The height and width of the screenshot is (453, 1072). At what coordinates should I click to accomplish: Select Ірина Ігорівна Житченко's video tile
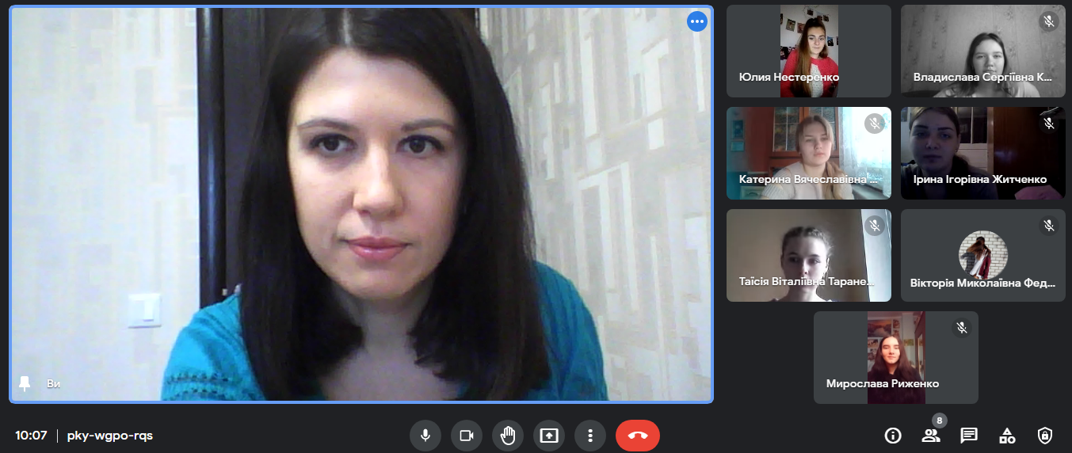click(983, 153)
